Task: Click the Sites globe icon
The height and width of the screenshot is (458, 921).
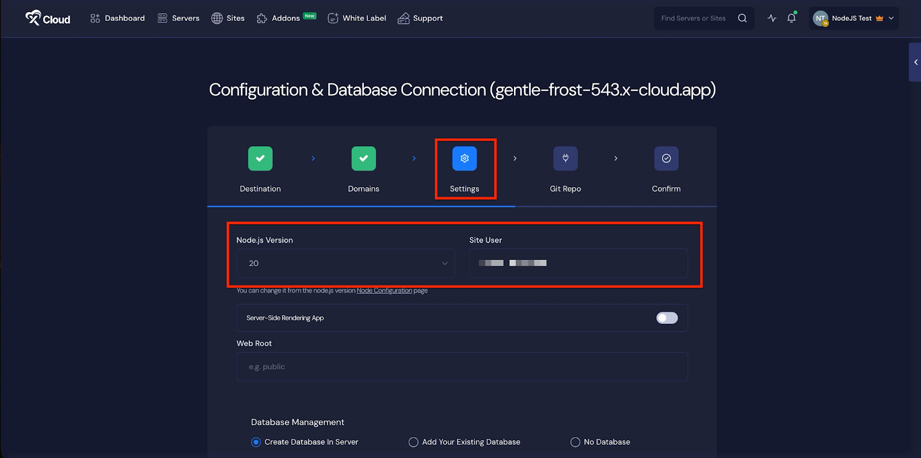Action: click(217, 18)
